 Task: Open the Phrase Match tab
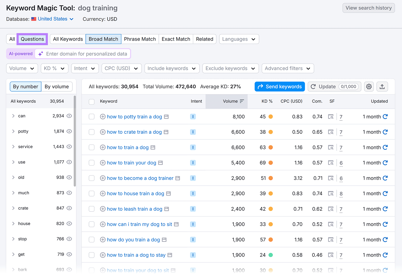point(140,39)
